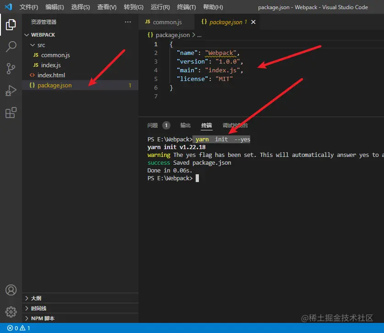
Task: Open the 查看(V) menu
Action: 107,7
